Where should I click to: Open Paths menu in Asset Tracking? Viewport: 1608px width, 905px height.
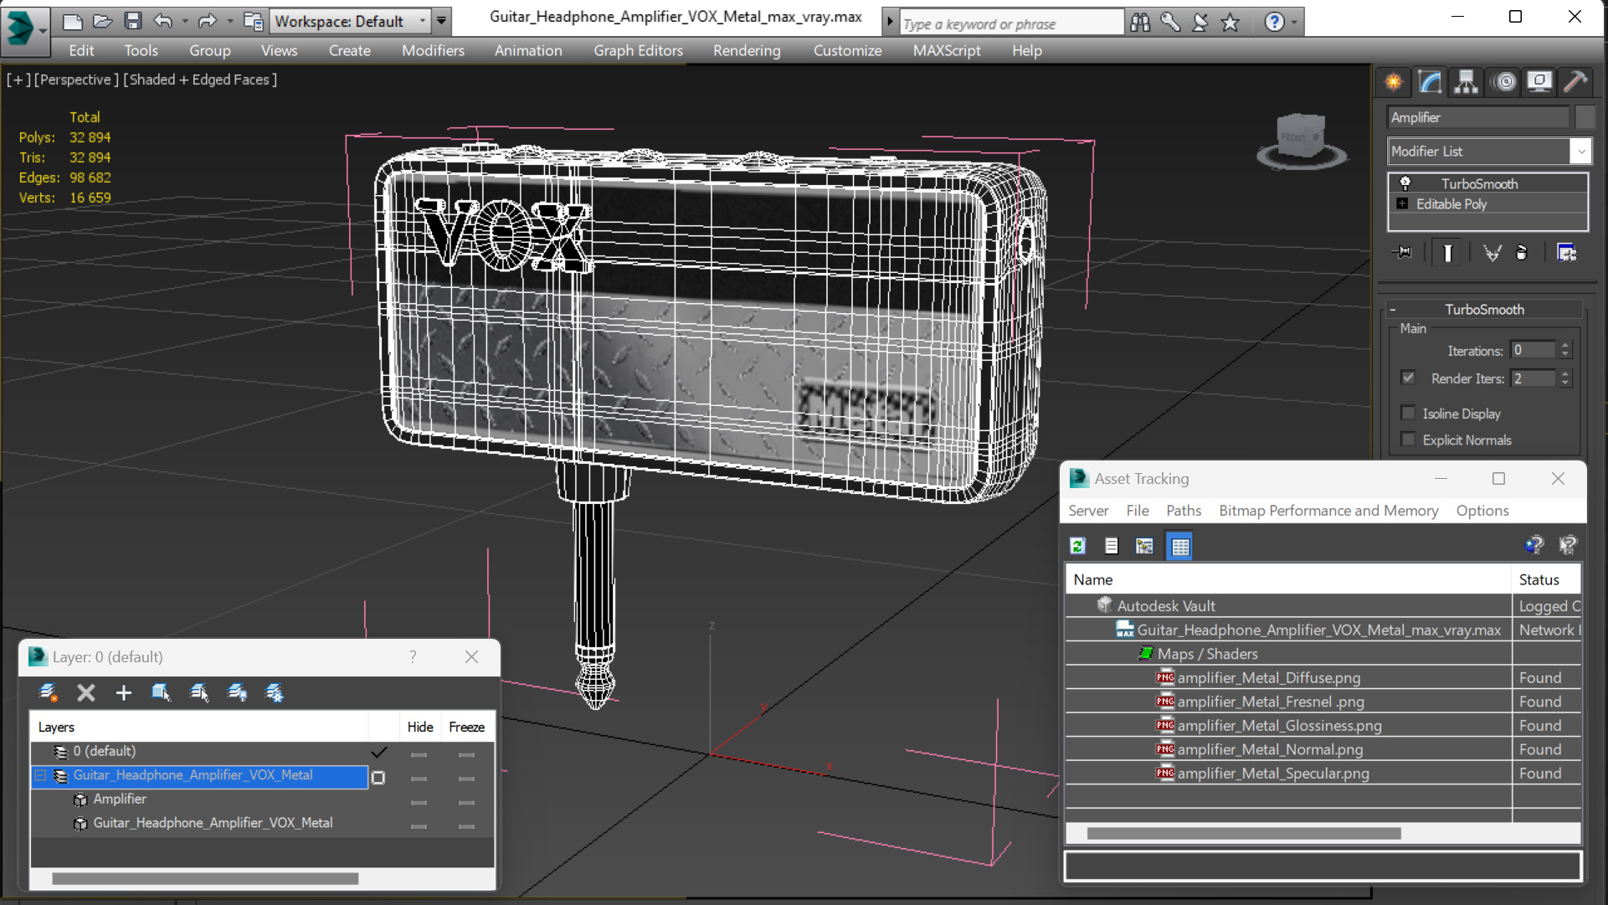click(1183, 511)
